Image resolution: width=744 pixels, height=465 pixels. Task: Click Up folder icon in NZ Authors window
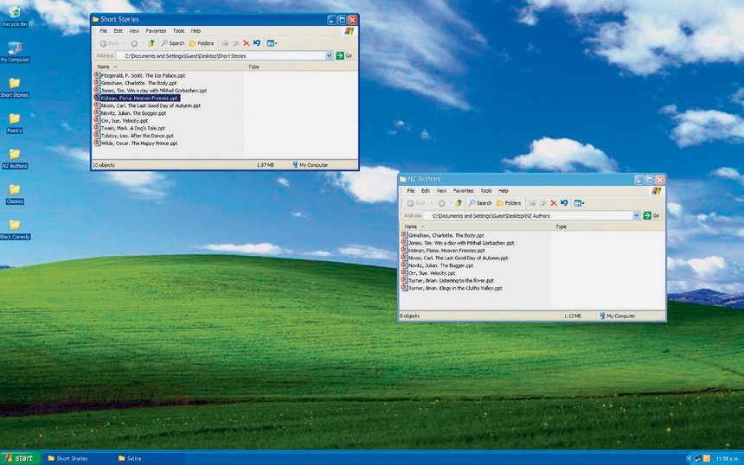(459, 203)
